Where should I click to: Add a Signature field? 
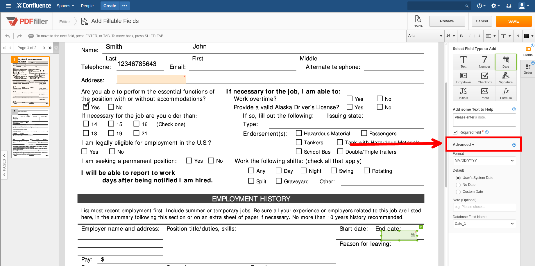pyautogui.click(x=506, y=78)
